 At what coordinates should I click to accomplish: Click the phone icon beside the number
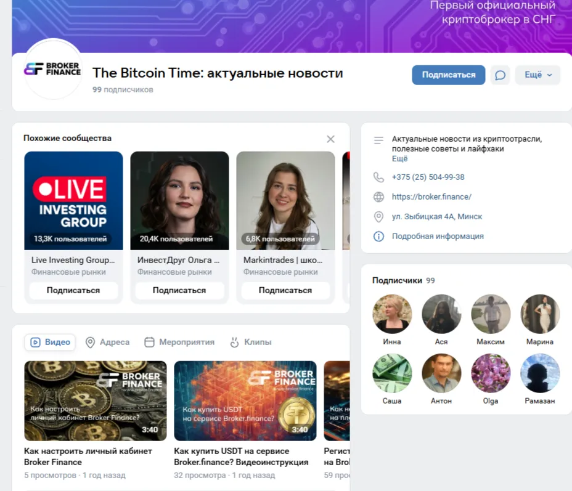coord(378,177)
